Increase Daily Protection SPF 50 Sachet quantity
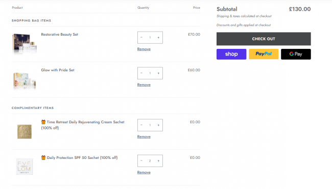Image resolution: width=332 pixels, height=189 pixels. tap(158, 161)
